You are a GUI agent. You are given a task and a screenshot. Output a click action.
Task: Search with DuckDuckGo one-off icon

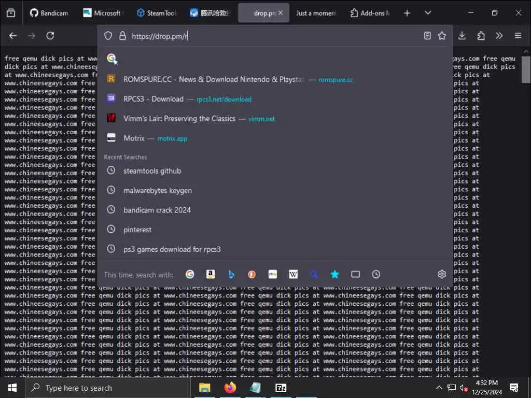pos(251,274)
